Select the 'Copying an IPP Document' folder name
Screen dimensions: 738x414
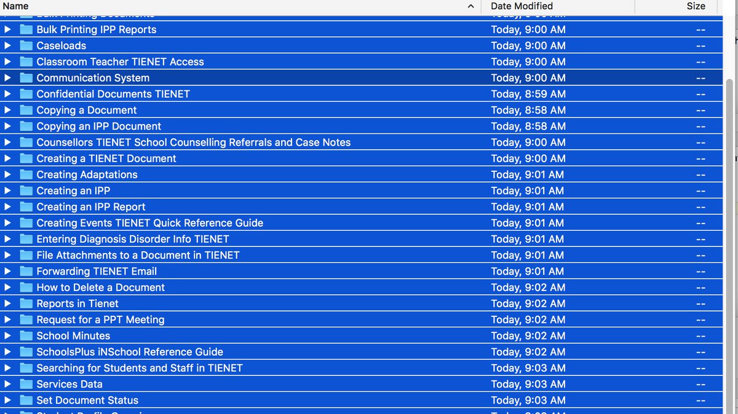coord(98,126)
